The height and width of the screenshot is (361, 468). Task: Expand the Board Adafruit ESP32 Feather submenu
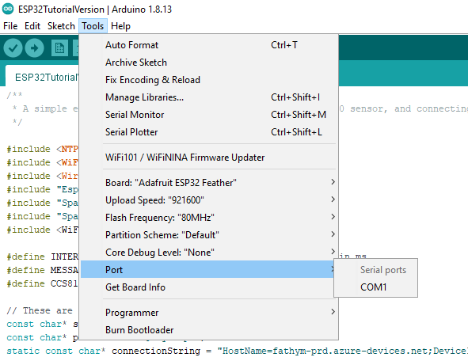pos(209,183)
